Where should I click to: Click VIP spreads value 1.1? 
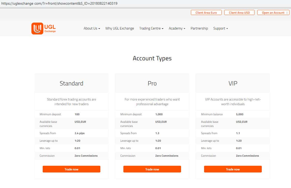point(238,133)
